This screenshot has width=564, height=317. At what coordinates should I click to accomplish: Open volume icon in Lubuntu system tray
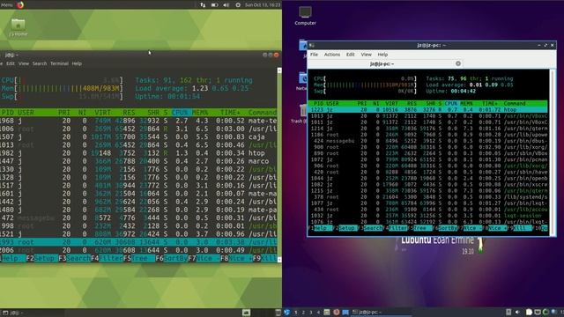click(517, 313)
